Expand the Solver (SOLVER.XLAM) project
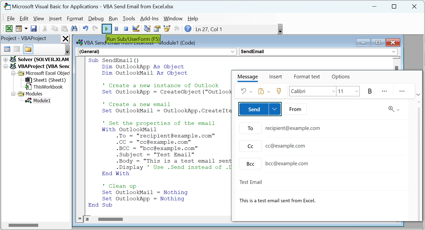Image resolution: width=425 pixels, height=230 pixels. coord(5,59)
